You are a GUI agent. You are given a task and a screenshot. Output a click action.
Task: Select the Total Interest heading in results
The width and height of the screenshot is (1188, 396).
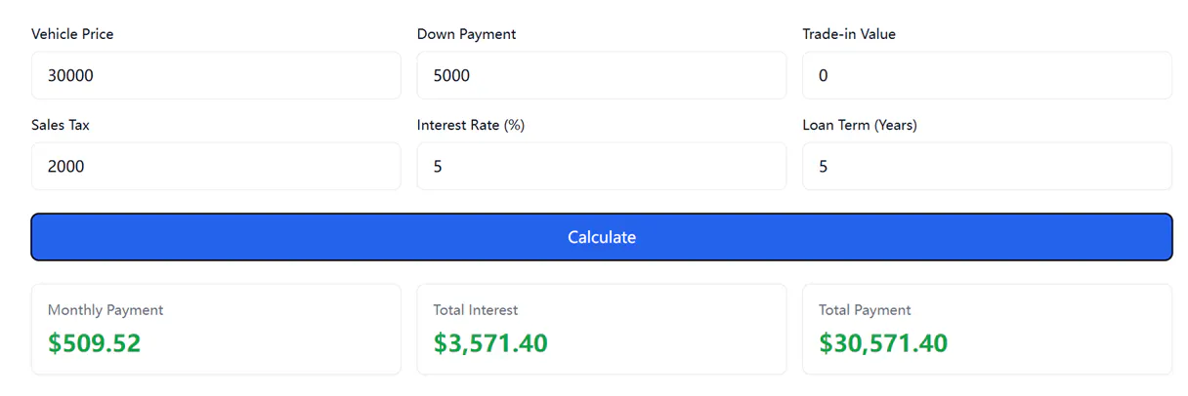pyautogui.click(x=476, y=310)
